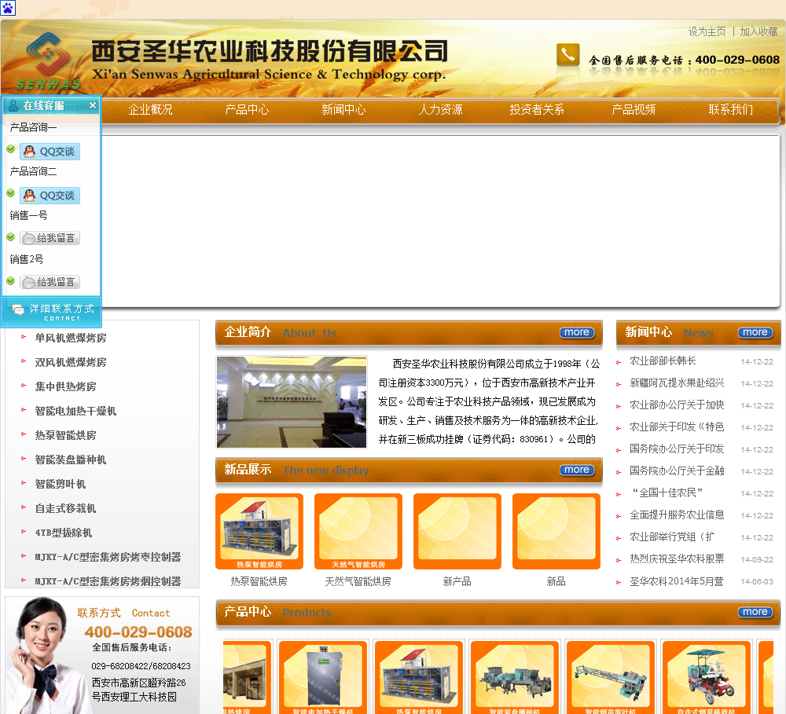The height and width of the screenshot is (714, 786).
Task: Open the 产品中心 menu item
Action: 247,109
